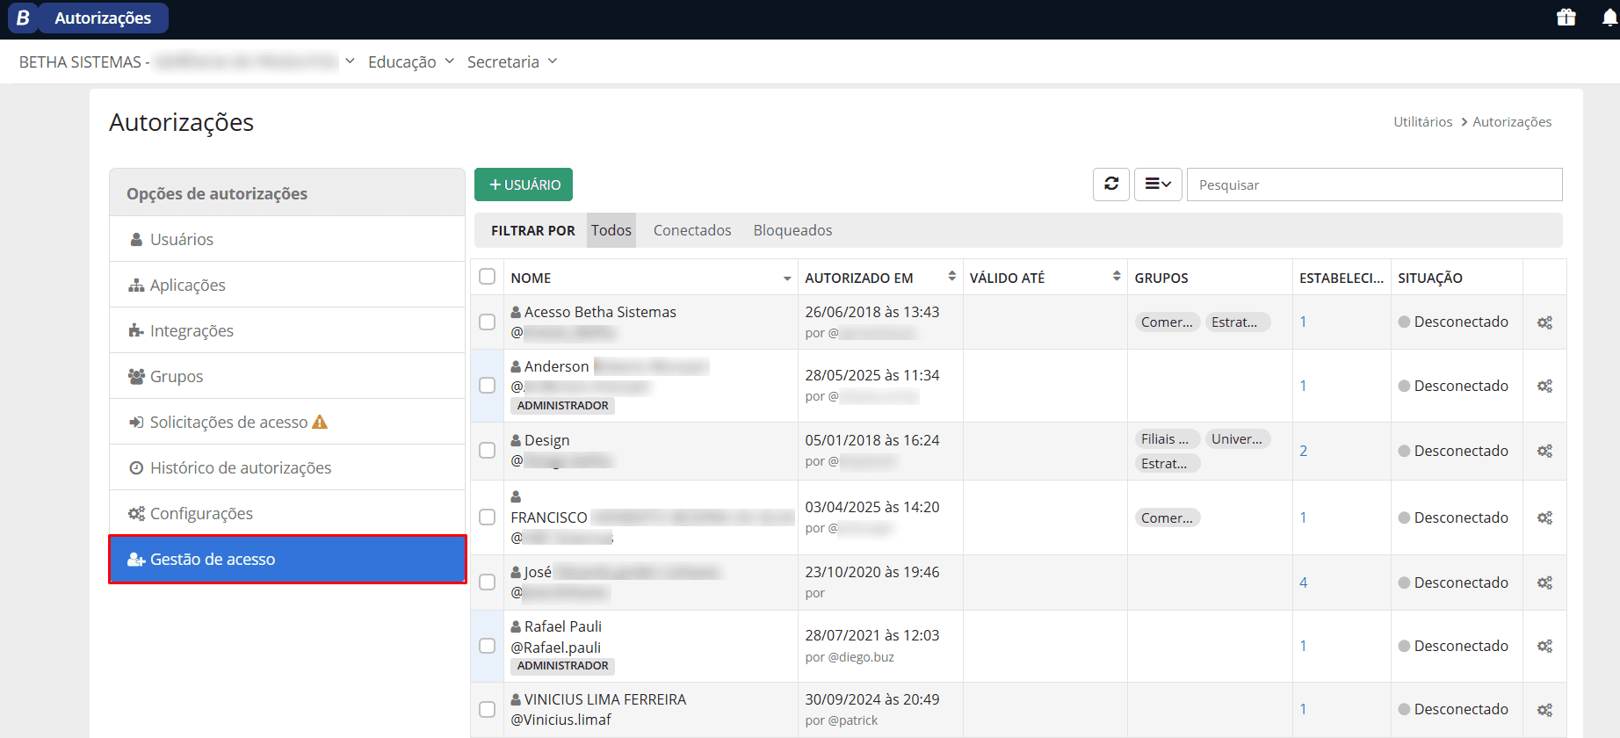This screenshot has width=1620, height=738.
Task: Open gear actions for Design row
Action: 1544,451
